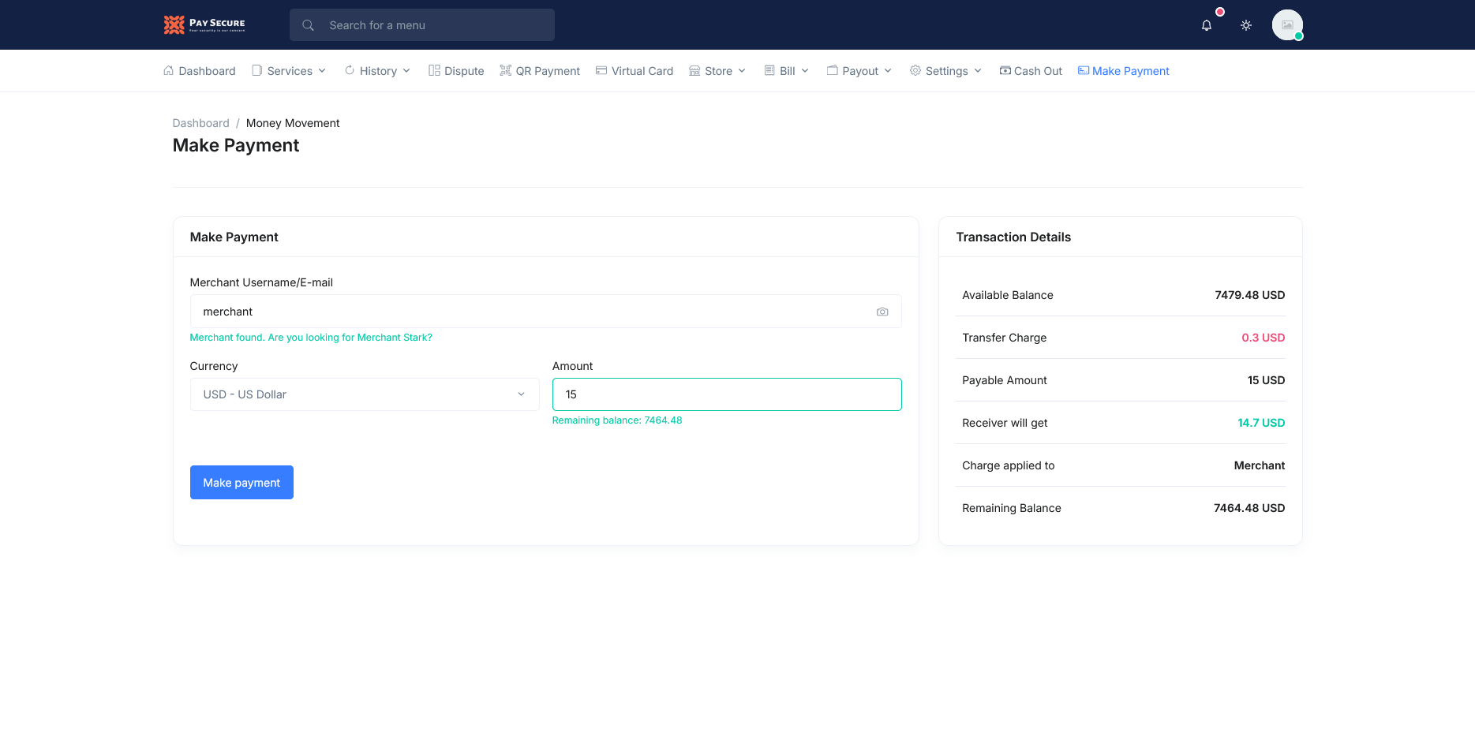1475x747 pixels.
Task: Select the Virtual Card menu icon
Action: (601, 70)
